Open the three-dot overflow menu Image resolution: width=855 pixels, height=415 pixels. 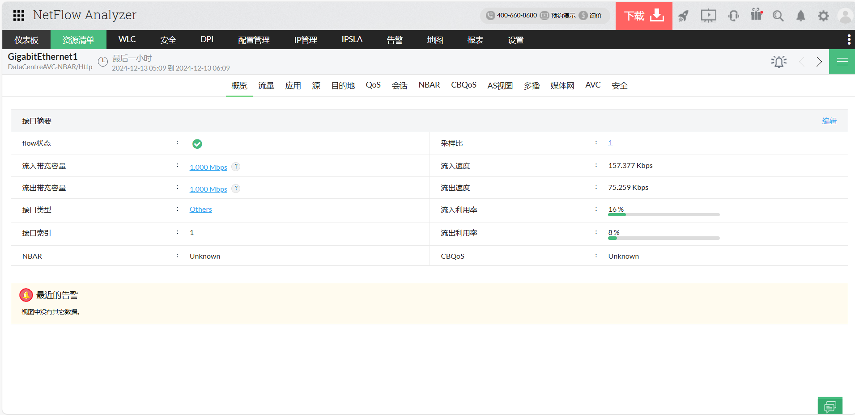(849, 40)
